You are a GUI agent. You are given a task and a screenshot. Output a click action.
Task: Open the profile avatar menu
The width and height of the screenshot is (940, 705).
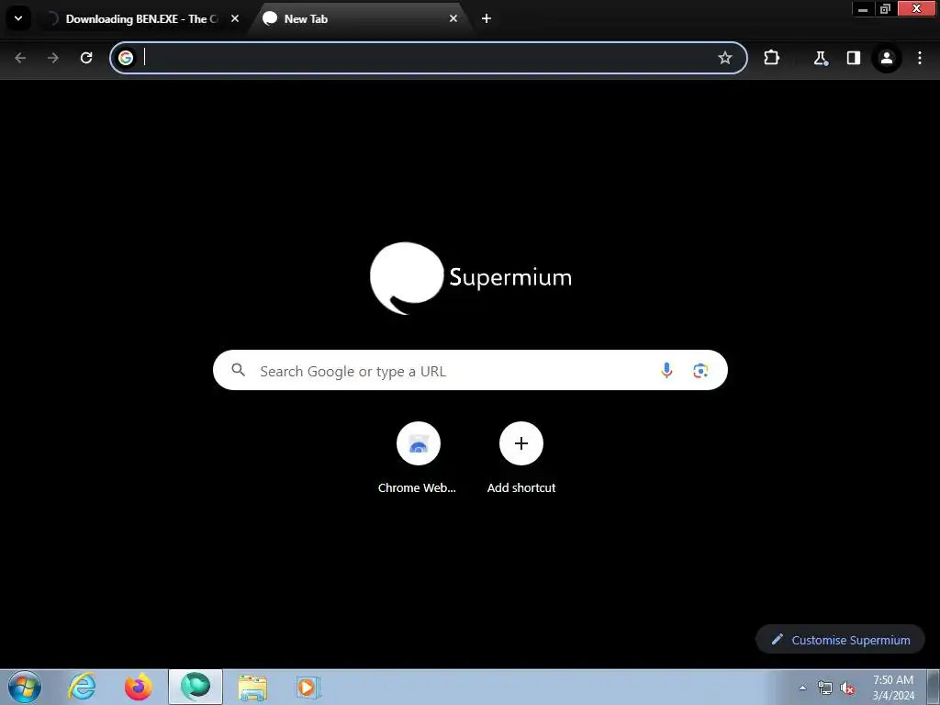[x=887, y=58]
